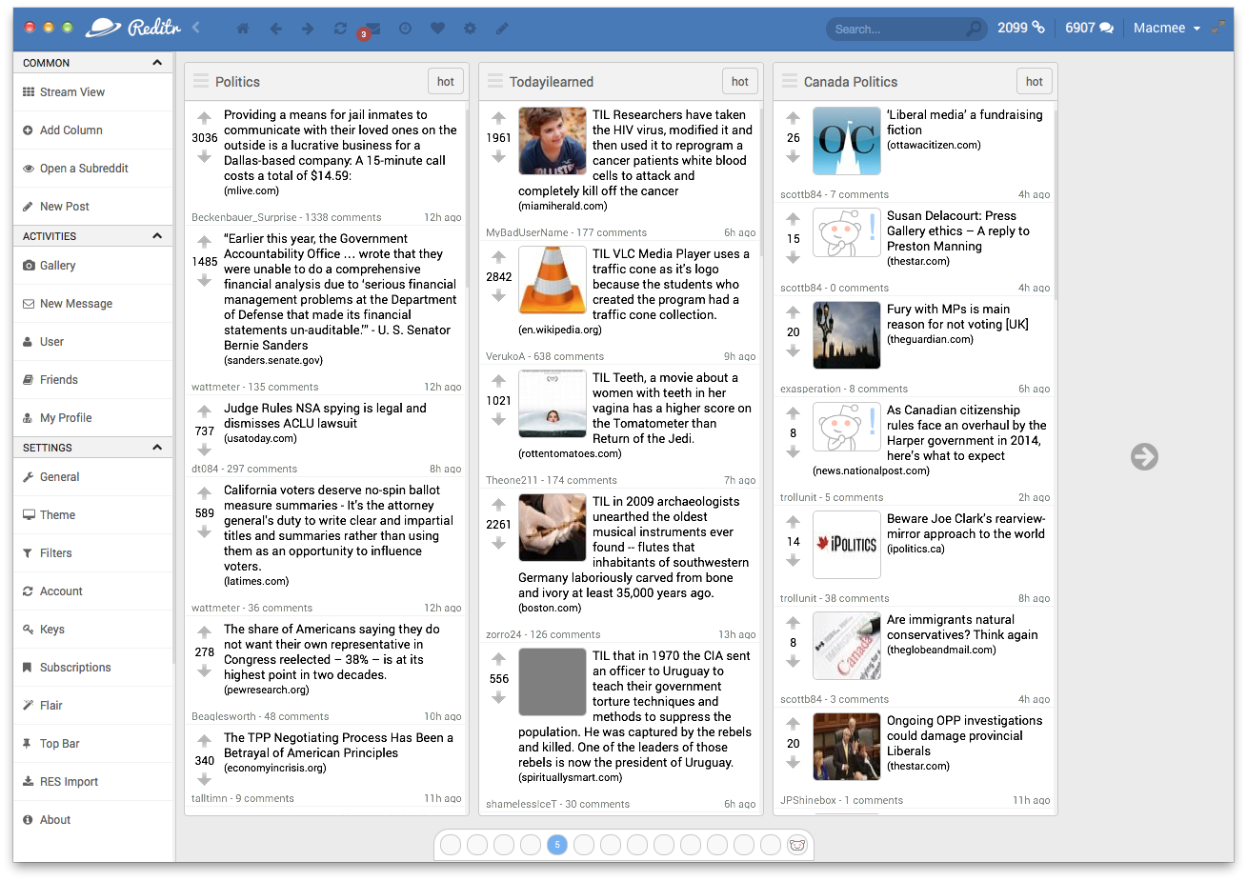Click the refresh icon in toolbar
1247x881 pixels.
click(340, 29)
